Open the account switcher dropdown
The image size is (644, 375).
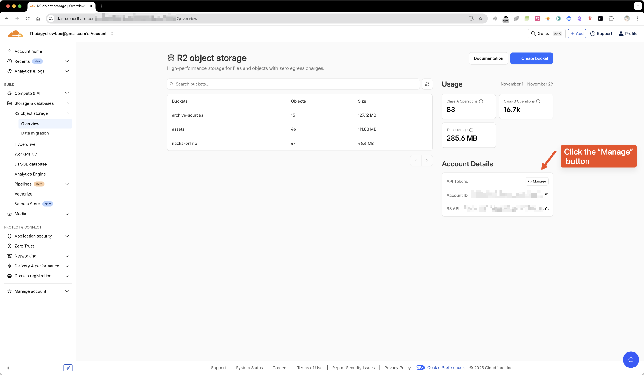[x=112, y=34]
